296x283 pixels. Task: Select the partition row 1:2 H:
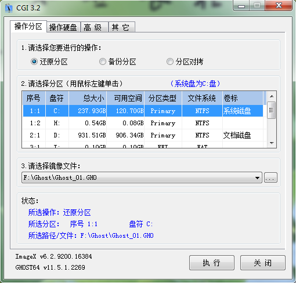(x=143, y=123)
